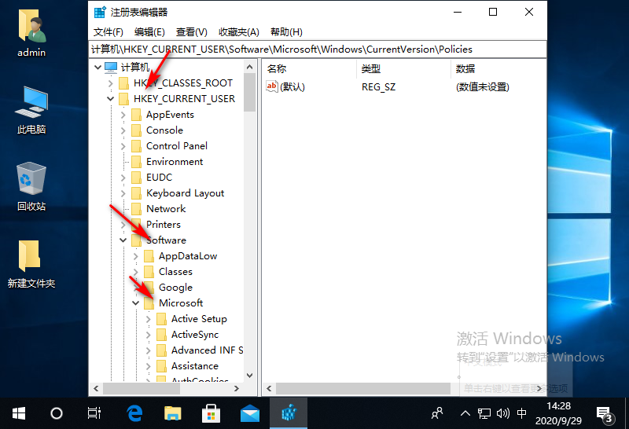Viewport: 629px width, 429px height.
Task: Show hidden tray icons arrow
Action: tap(465, 413)
